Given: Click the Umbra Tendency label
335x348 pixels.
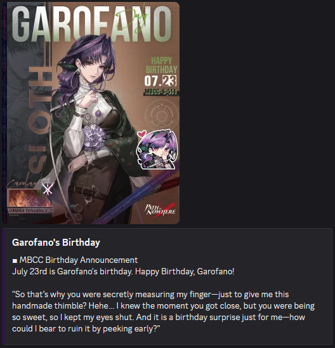Looking at the screenshot, I should click(29, 211).
